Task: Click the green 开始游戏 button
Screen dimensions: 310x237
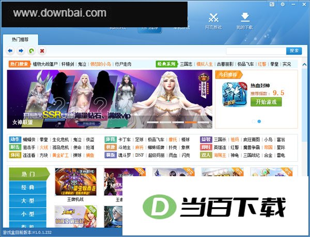Action: (266, 102)
